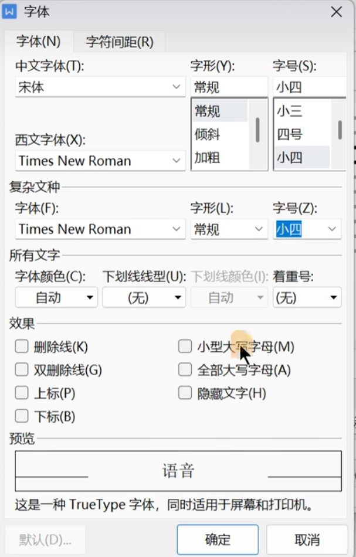Select 倾斜 in the 字形 list

click(219, 134)
